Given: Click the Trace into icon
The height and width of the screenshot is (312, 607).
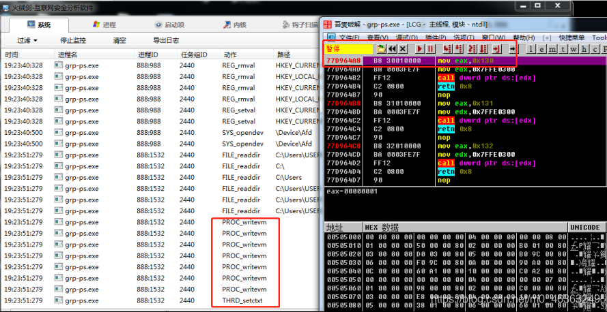Looking at the screenshot, I should [x=472, y=49].
